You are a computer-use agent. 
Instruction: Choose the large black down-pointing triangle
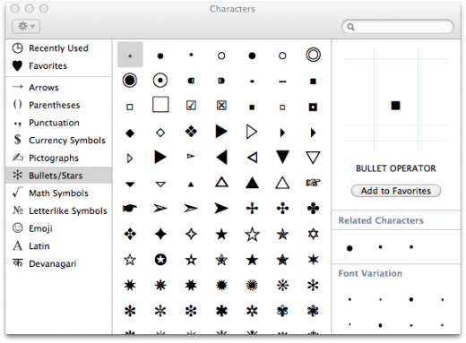[282, 157]
